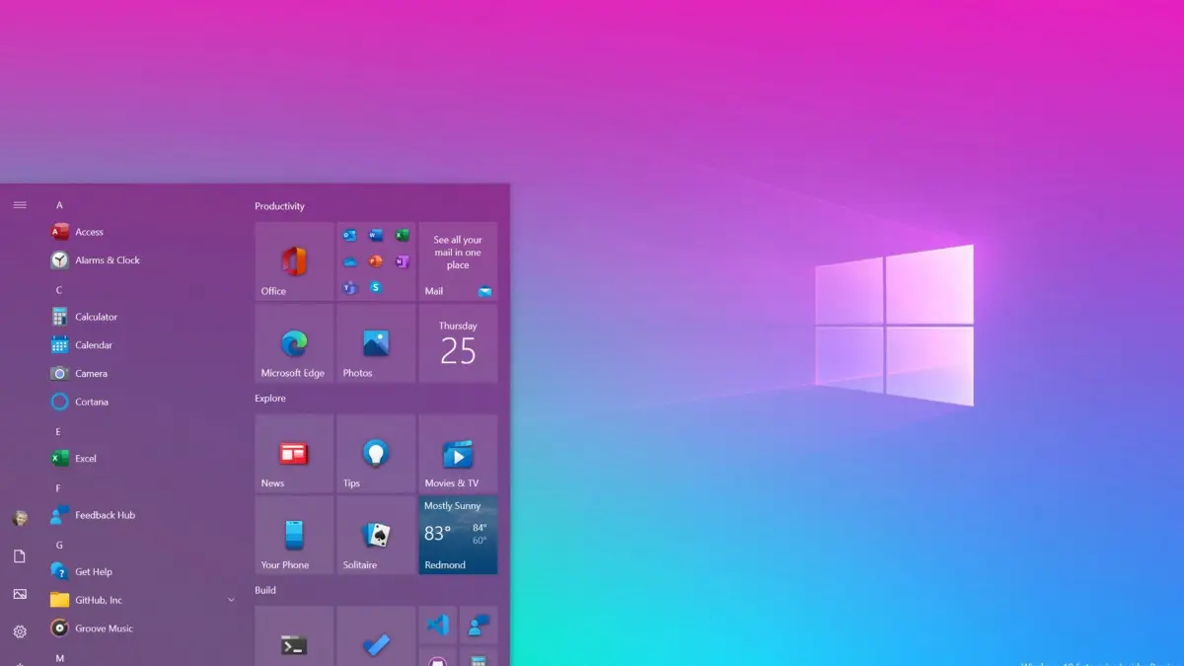Click the letter E section header
The width and height of the screenshot is (1184, 666).
[58, 431]
